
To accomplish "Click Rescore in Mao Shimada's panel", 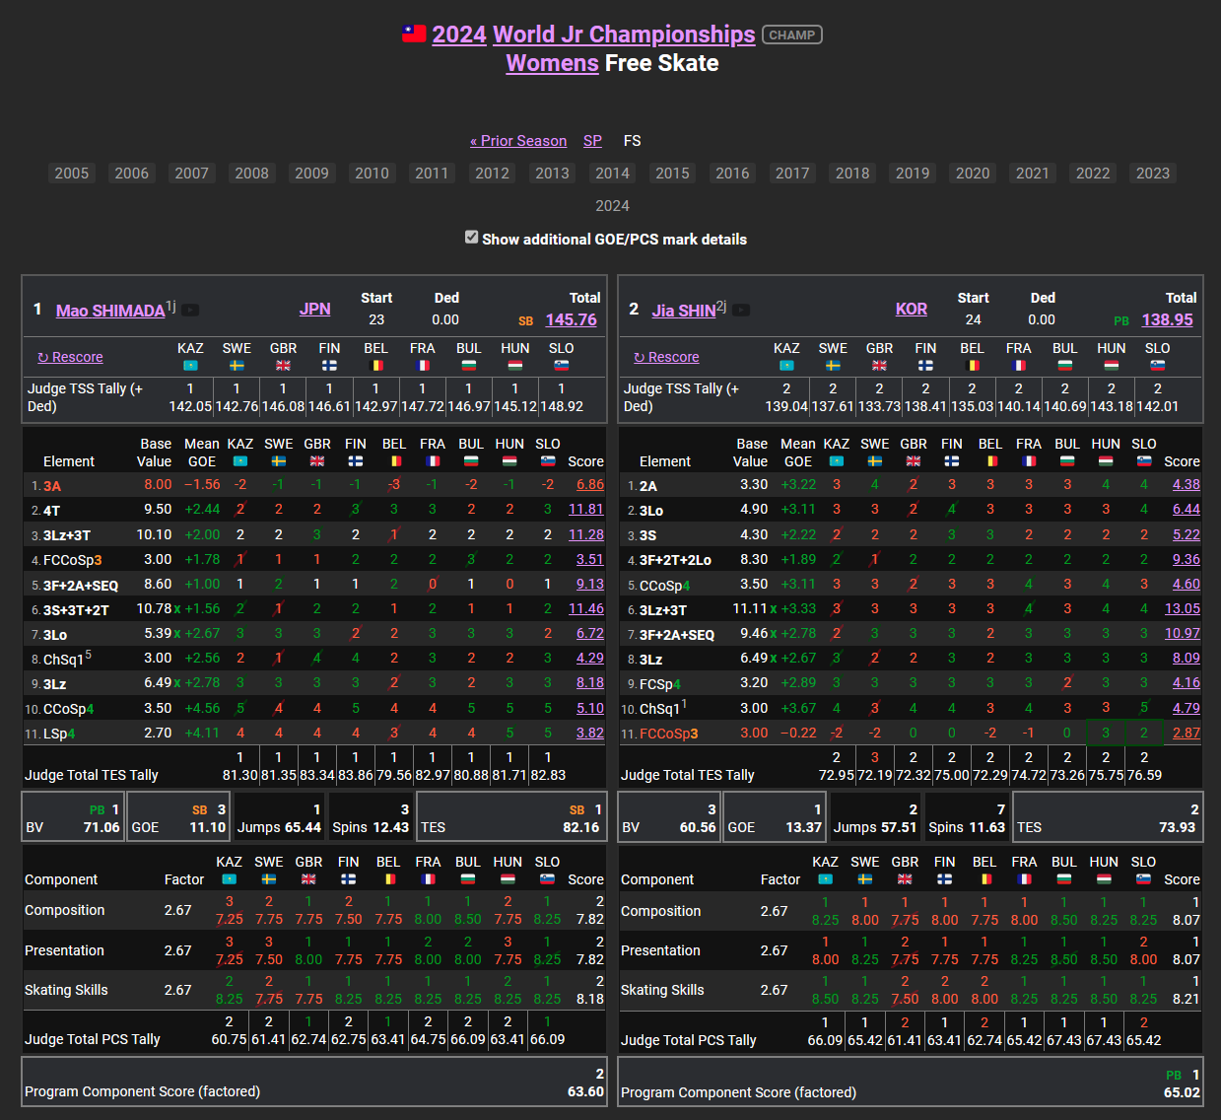I will (70, 357).
